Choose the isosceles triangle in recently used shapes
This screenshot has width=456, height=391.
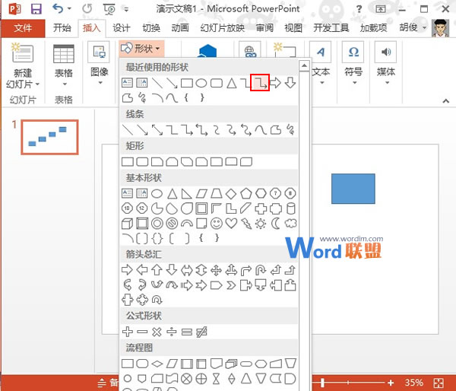pyautogui.click(x=232, y=83)
